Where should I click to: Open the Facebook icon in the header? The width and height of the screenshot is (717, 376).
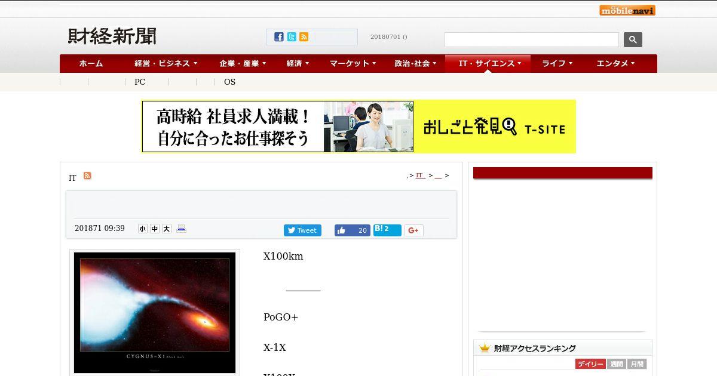(x=279, y=37)
